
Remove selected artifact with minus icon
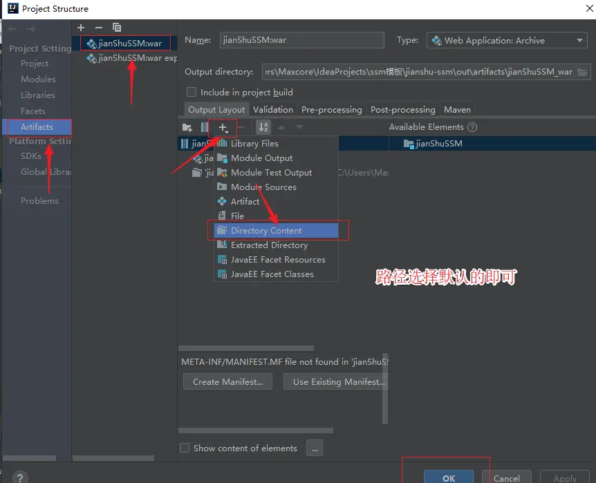(x=99, y=28)
